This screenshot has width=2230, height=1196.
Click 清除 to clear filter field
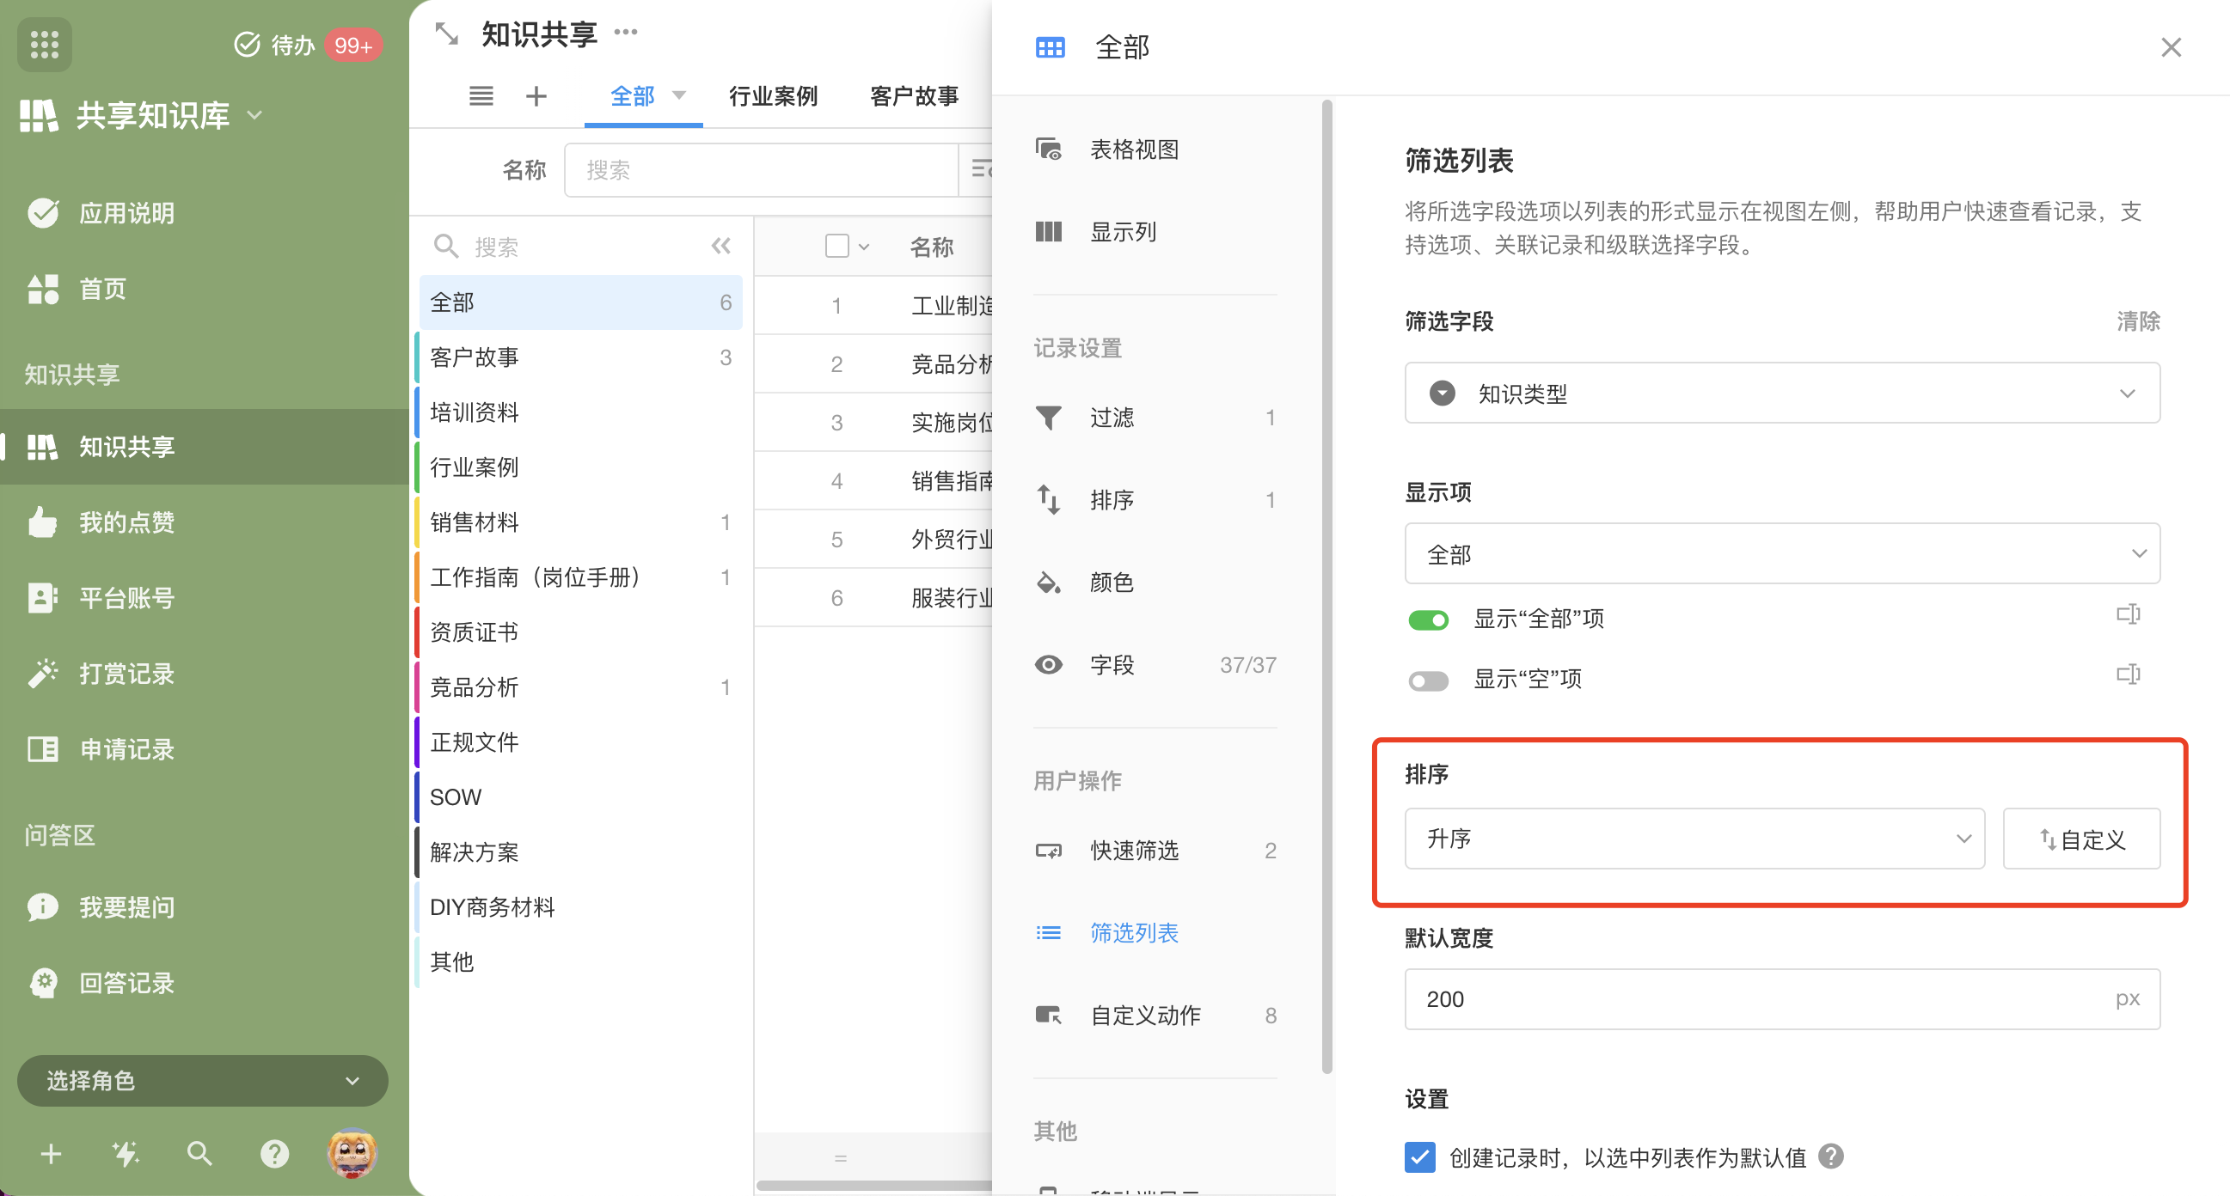tap(2137, 321)
